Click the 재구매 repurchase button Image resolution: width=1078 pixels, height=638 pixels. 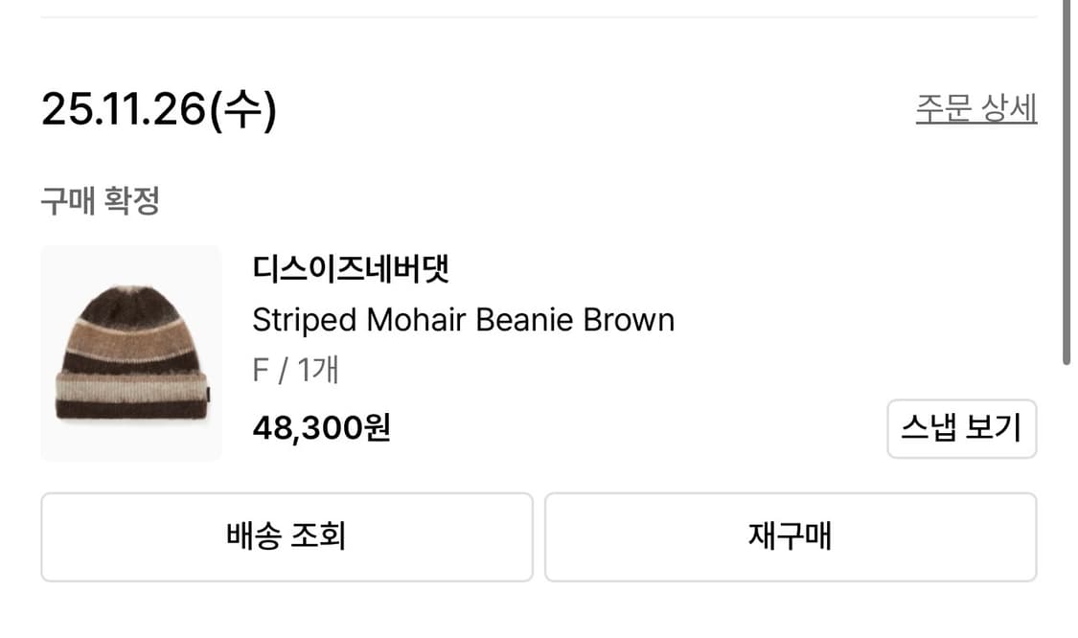[791, 536]
